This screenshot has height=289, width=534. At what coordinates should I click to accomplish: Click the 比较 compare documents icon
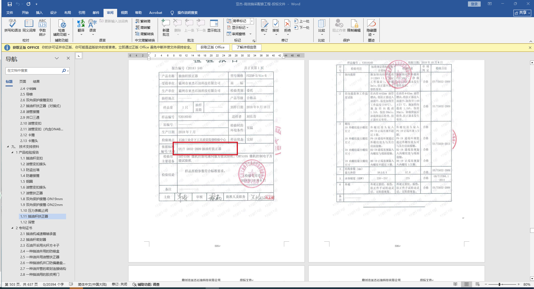tap(322, 23)
